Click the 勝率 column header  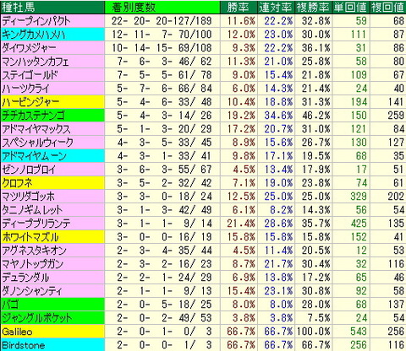[239, 8]
